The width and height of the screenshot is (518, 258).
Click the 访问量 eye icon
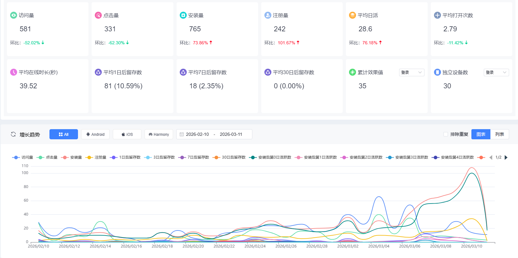click(x=14, y=15)
